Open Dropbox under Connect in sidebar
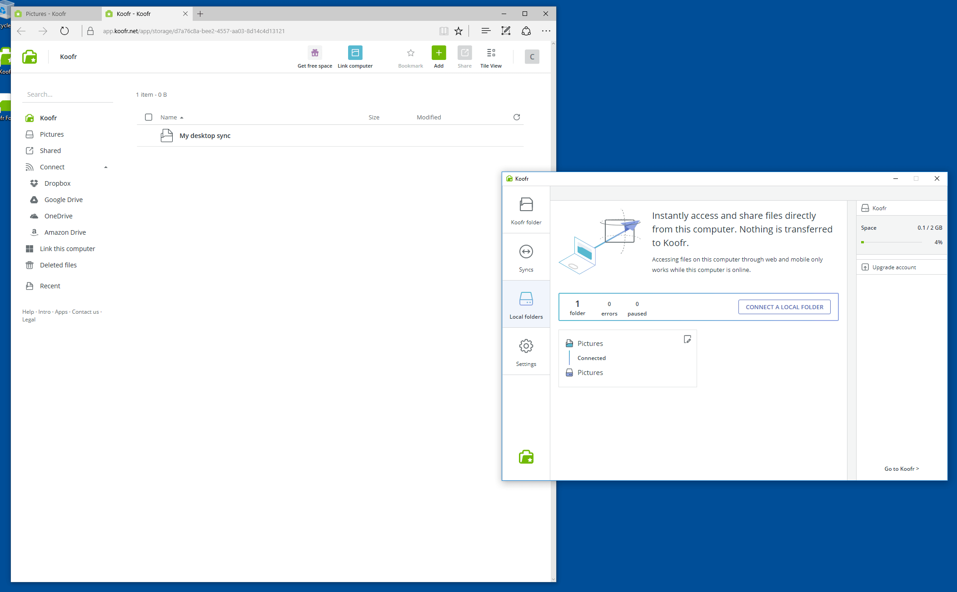 coord(57,183)
